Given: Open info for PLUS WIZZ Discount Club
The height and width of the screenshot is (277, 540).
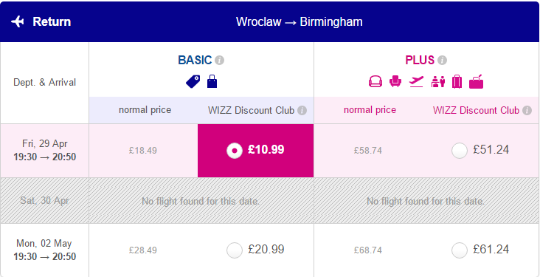Looking at the screenshot, I should [x=527, y=110].
